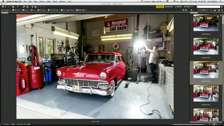Toggle compact mode icon beside search field
The image size is (224, 126).
(x=222, y=7)
